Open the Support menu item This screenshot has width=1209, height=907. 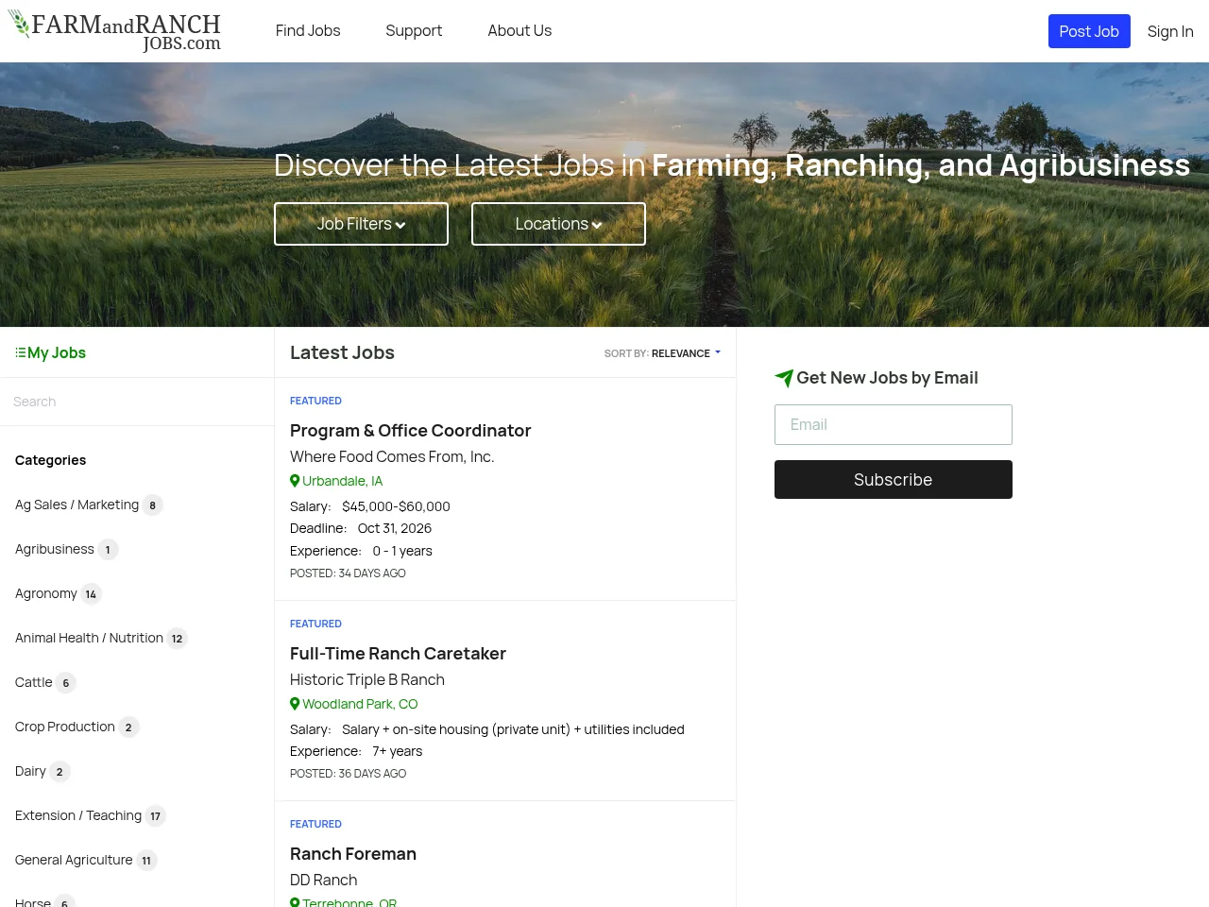click(414, 31)
